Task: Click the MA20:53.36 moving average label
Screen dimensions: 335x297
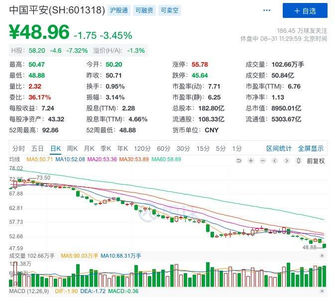Action: pos(102,159)
